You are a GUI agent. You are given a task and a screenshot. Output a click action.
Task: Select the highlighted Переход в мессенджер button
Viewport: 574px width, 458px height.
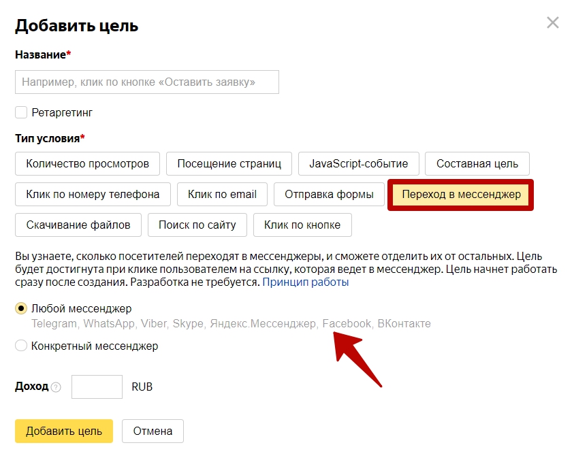(x=461, y=194)
